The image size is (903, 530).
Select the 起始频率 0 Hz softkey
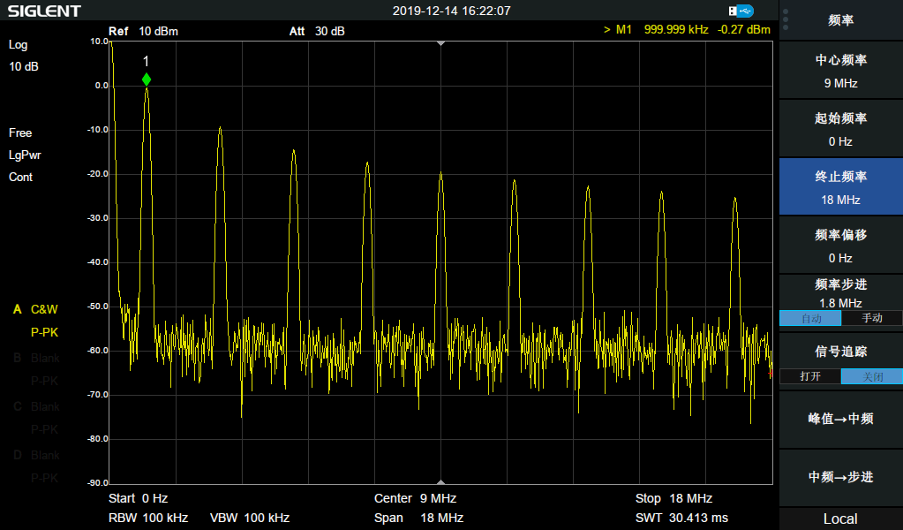point(840,130)
